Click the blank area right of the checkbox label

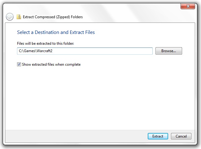[x=128, y=64]
